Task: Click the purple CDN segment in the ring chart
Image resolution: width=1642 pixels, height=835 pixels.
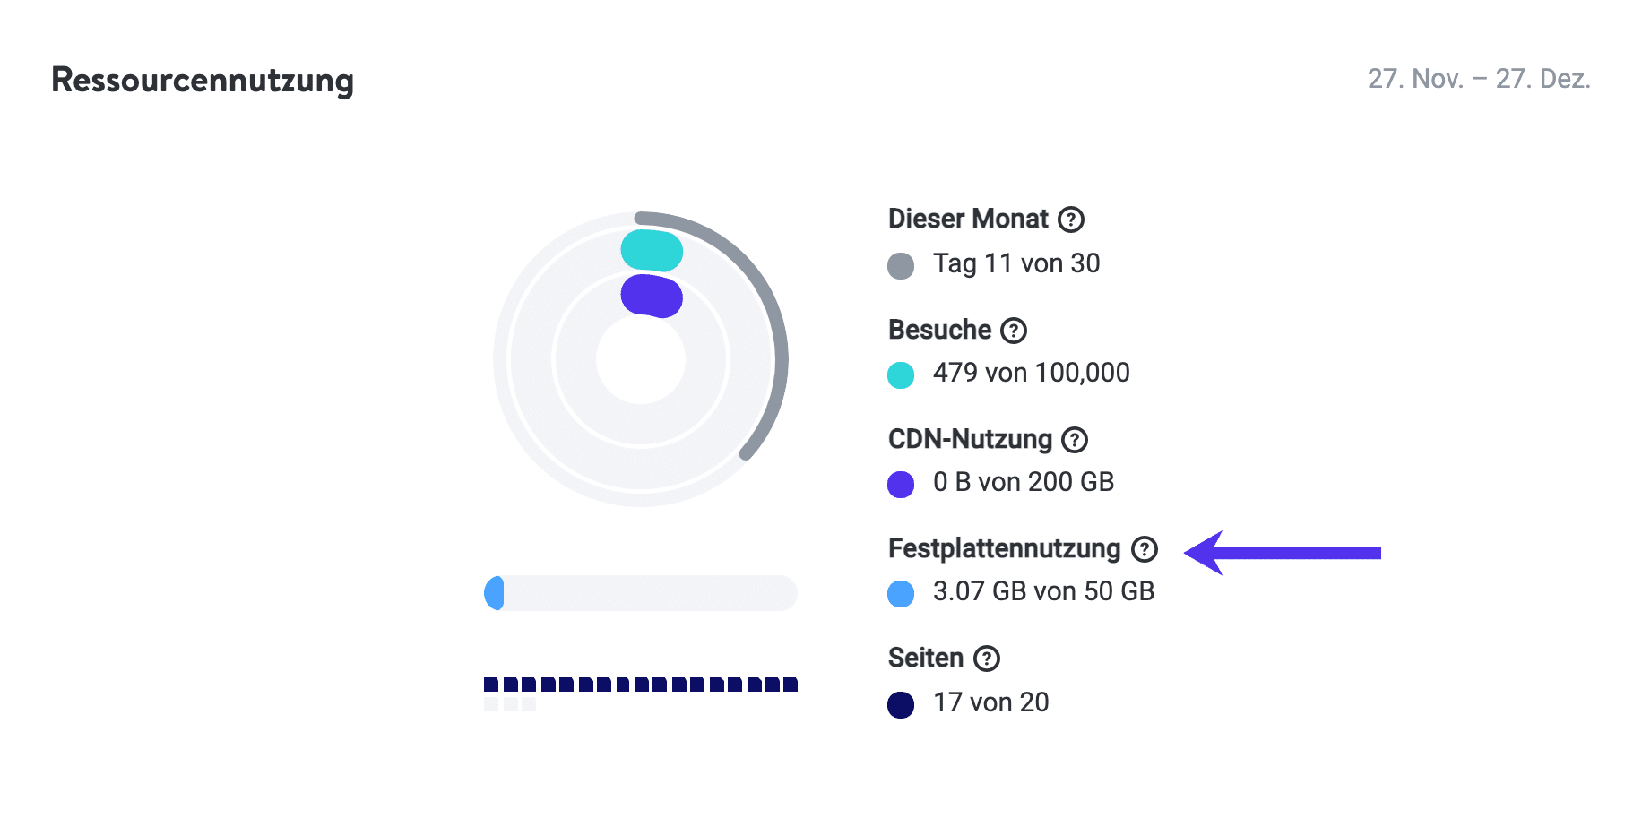Action: tap(652, 296)
